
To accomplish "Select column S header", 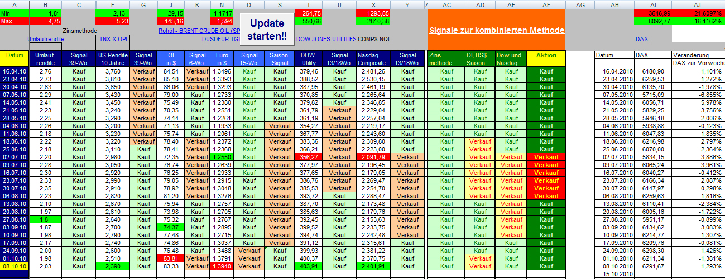I will pos(280,4).
